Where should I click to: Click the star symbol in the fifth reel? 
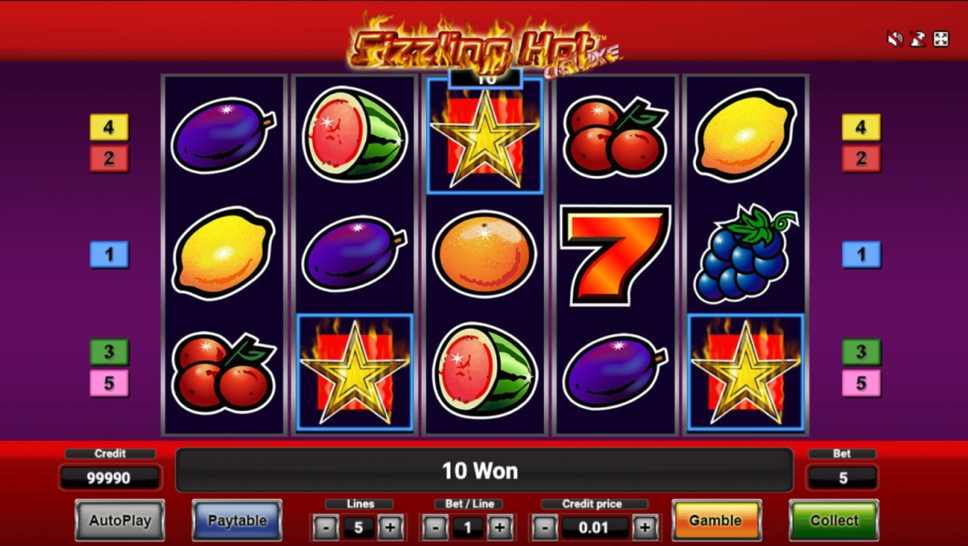745,373
